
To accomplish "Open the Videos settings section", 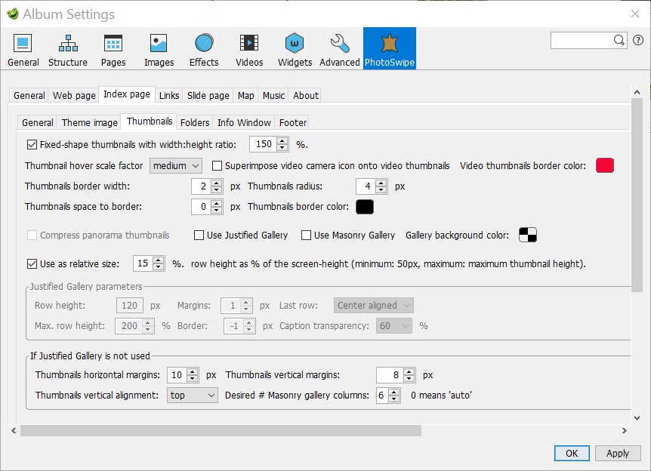I will pos(249,50).
